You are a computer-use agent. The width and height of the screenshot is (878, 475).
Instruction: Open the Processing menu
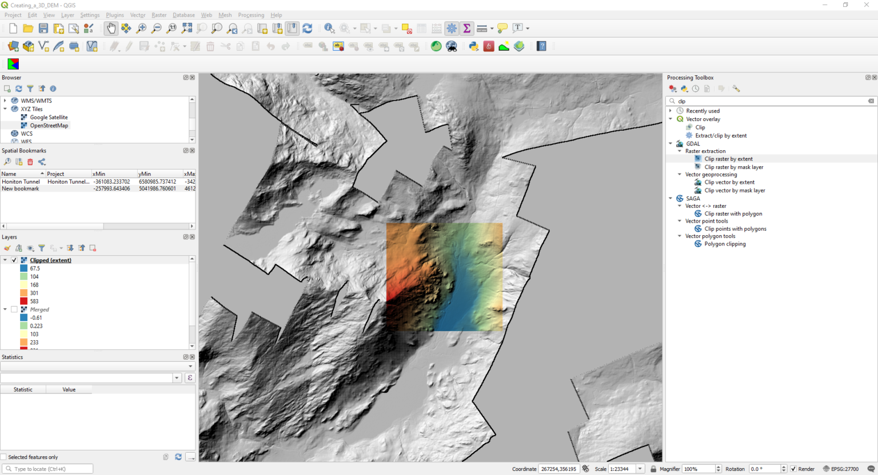click(251, 15)
